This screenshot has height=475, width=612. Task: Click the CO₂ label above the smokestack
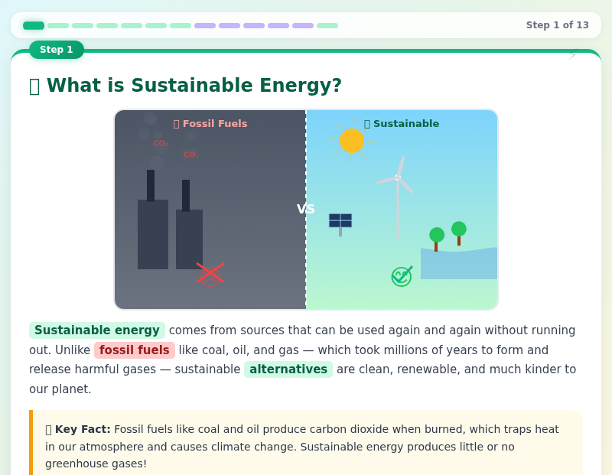click(160, 142)
